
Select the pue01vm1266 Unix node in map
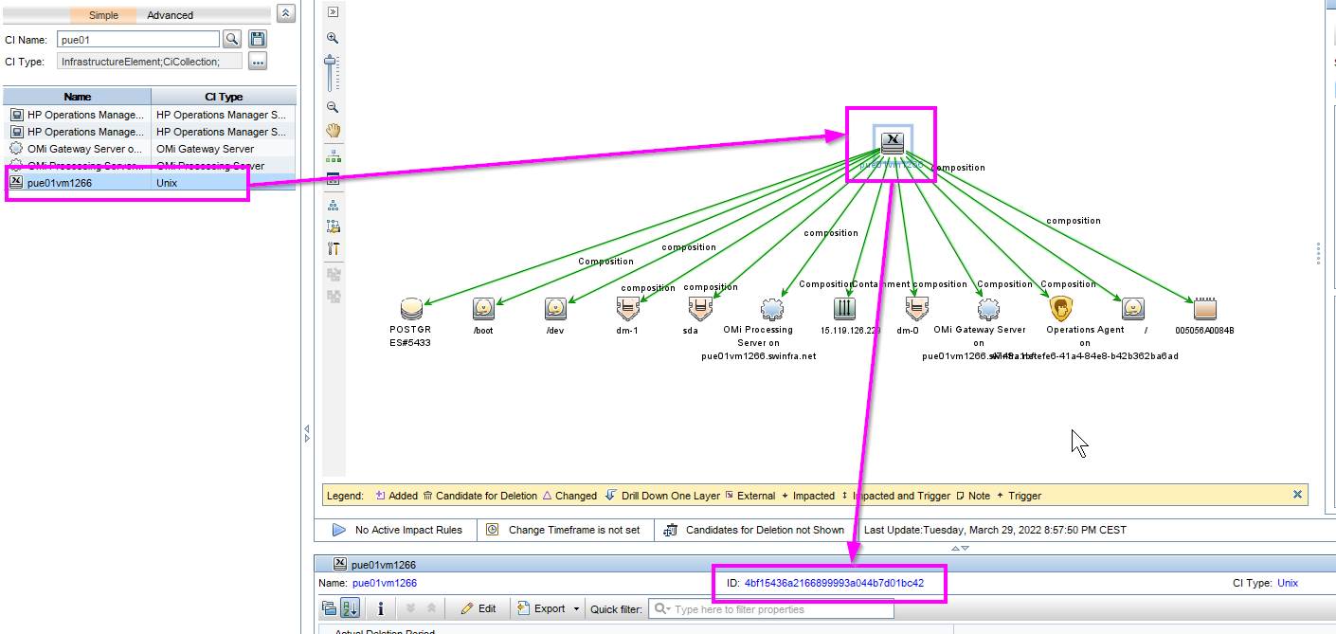tap(892, 143)
